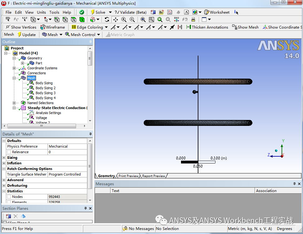Click the Show Coordinate Systems icon

pyautogui.click(x=265, y=27)
